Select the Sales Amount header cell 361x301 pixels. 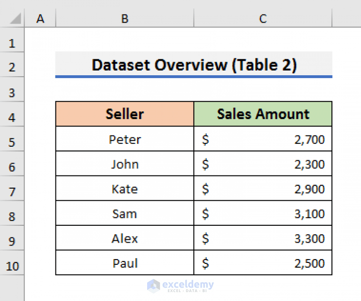tap(263, 114)
